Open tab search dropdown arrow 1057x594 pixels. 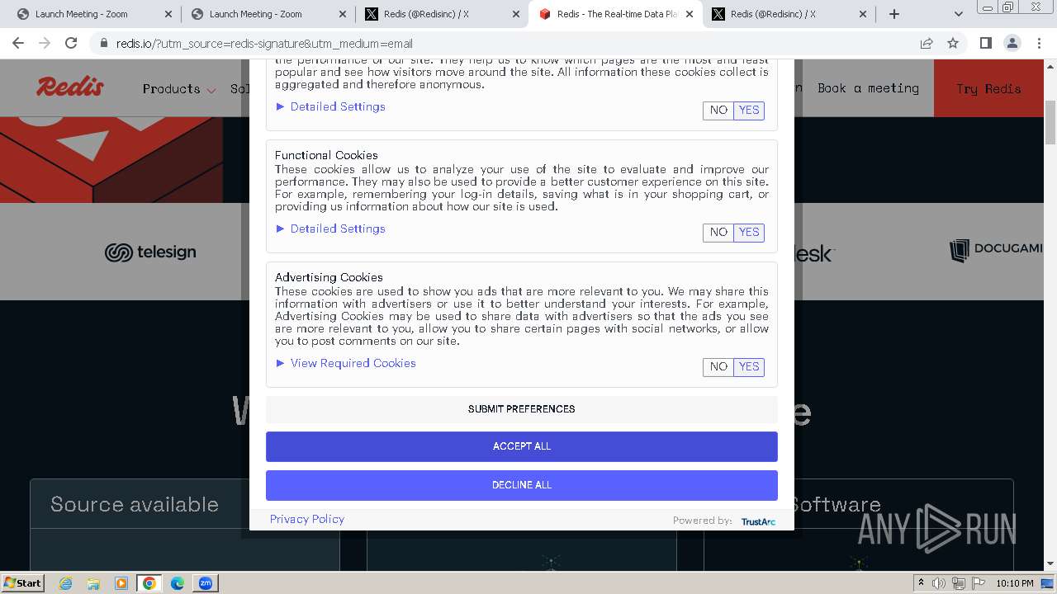click(958, 14)
